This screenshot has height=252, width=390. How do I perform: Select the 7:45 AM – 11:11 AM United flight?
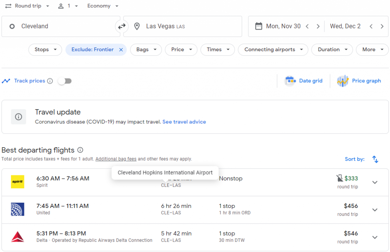tap(195, 210)
